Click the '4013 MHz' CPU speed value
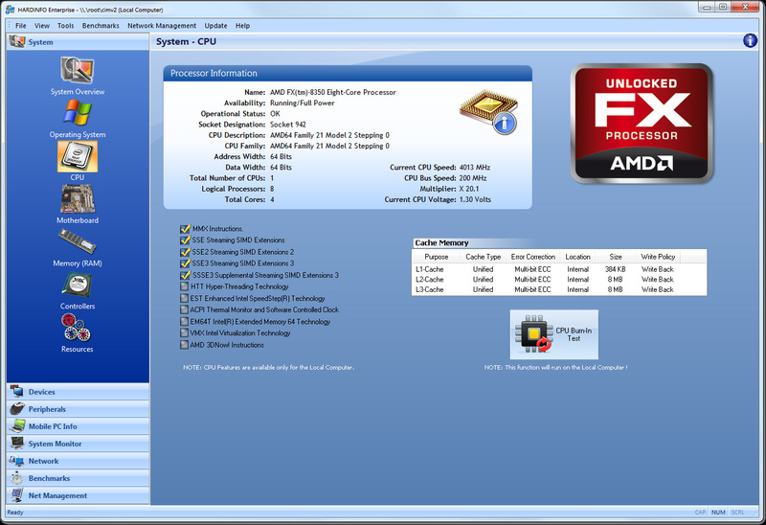Viewport: 766px width, 525px height. (474, 168)
